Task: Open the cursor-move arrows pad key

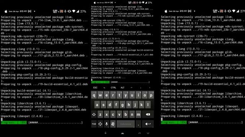Action: pos(100,124)
